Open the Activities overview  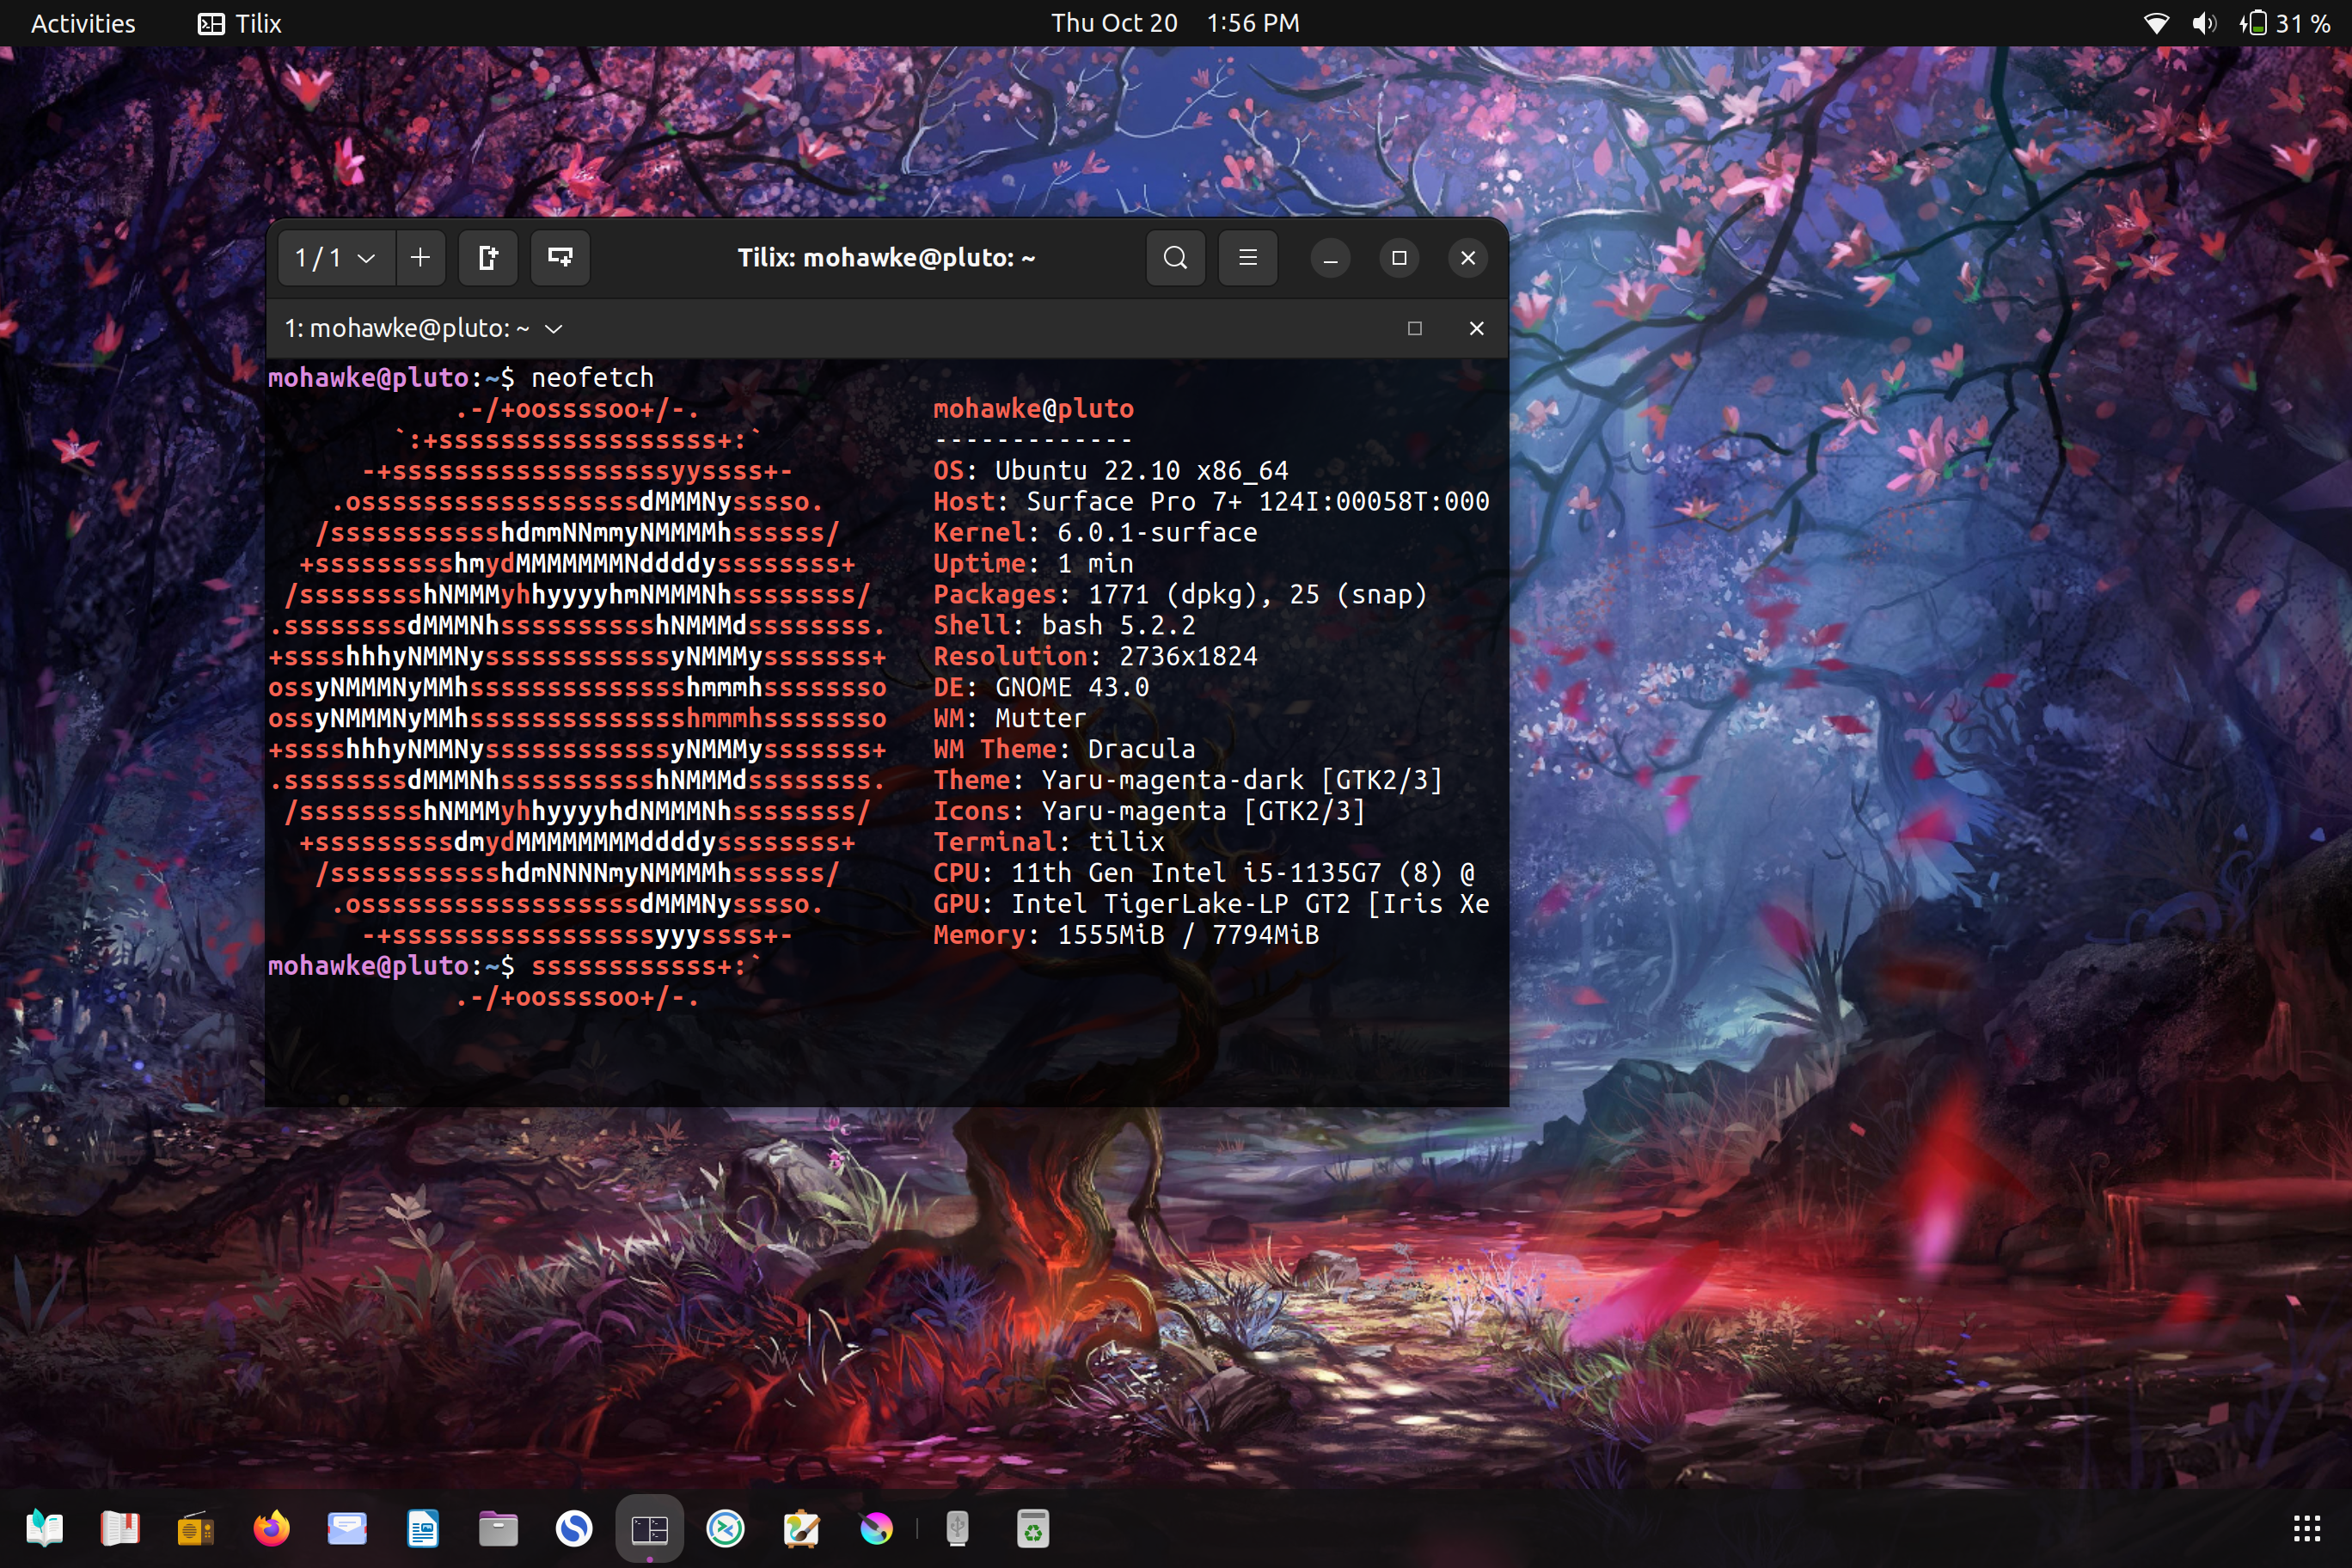[83, 23]
